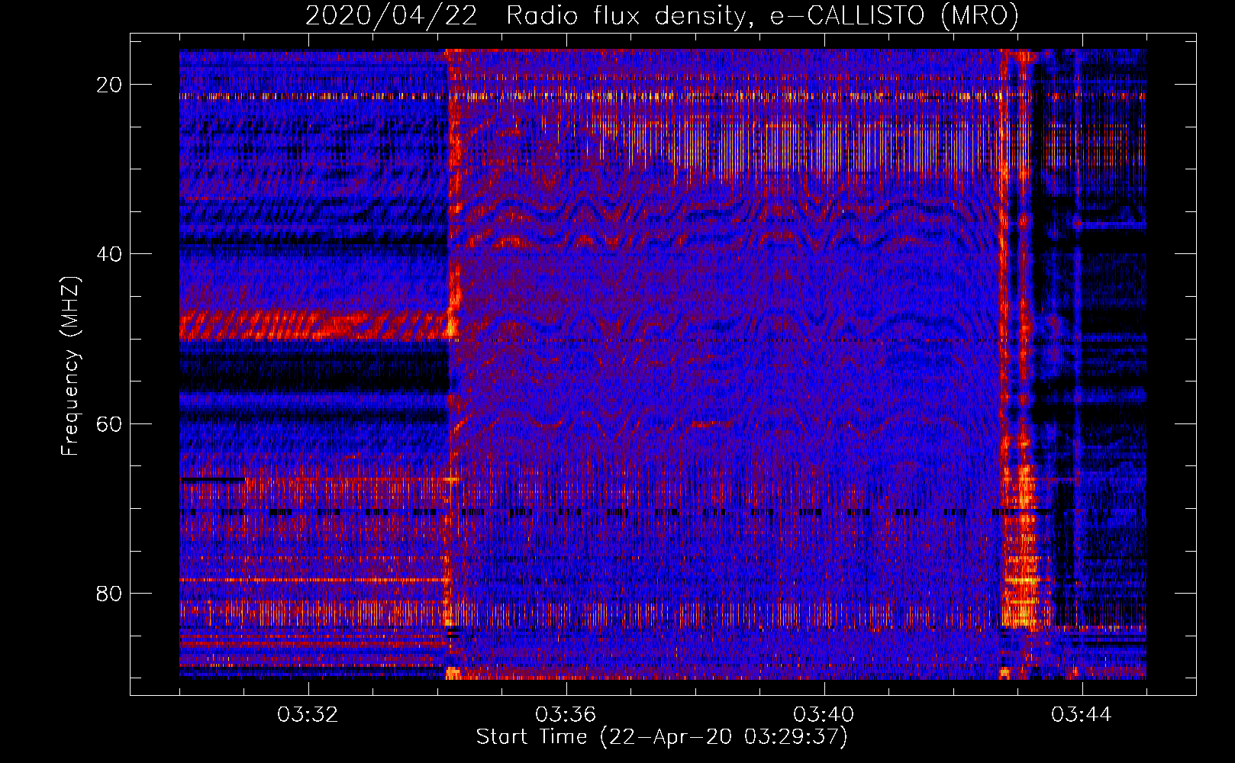Click the '03:40' time axis tick label
This screenshot has width=1235, height=763.
coord(824,715)
